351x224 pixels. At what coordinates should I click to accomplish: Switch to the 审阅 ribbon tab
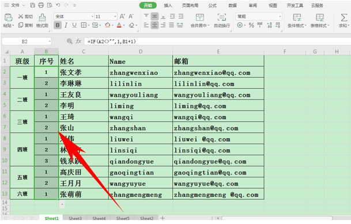(x=252, y=5)
